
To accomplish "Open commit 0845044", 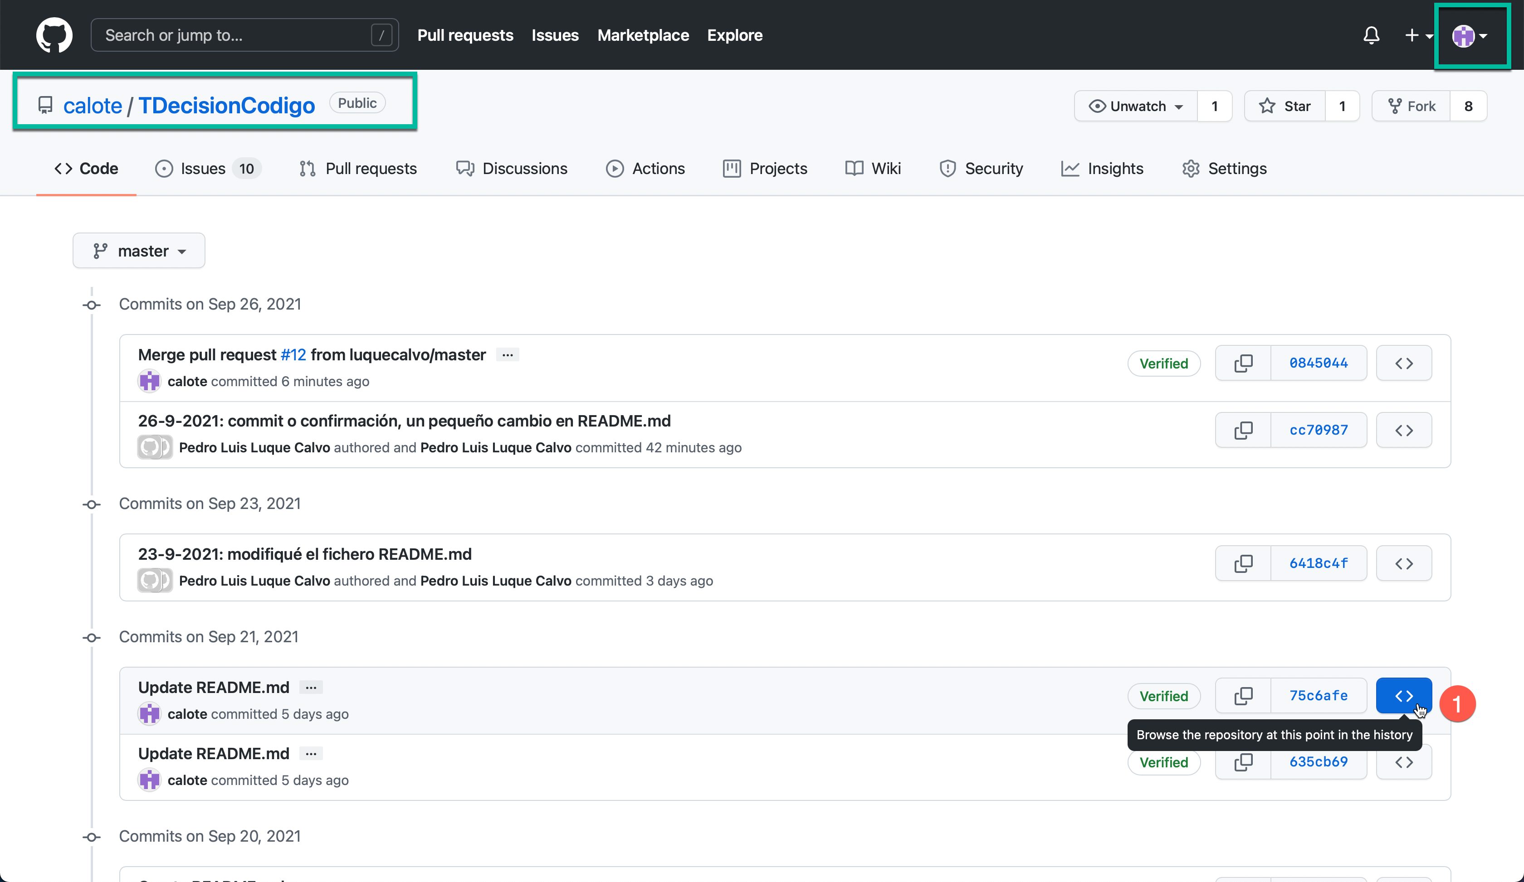I will point(1319,363).
